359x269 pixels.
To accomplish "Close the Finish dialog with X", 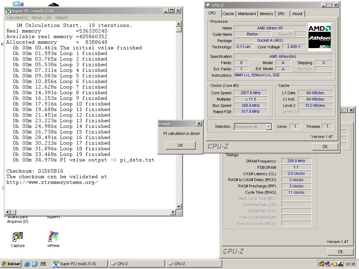I will [199, 124].
